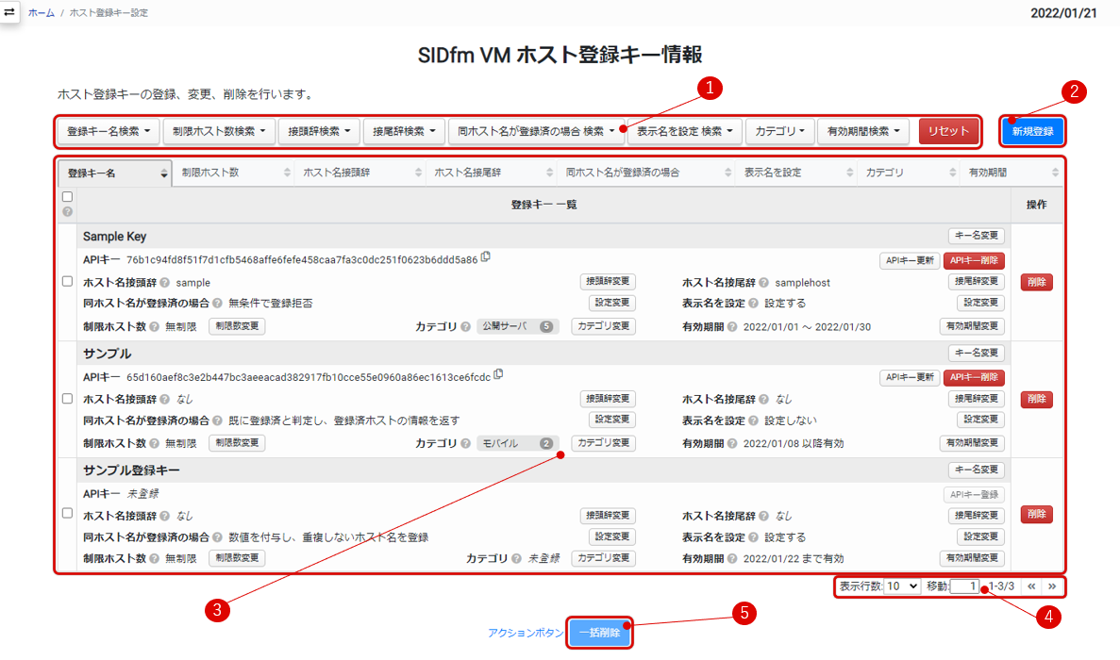Viewport: 1120px width, 660px height.
Task: Open help icon for サンプル ホスト名接頭辞
Action: pos(165,400)
